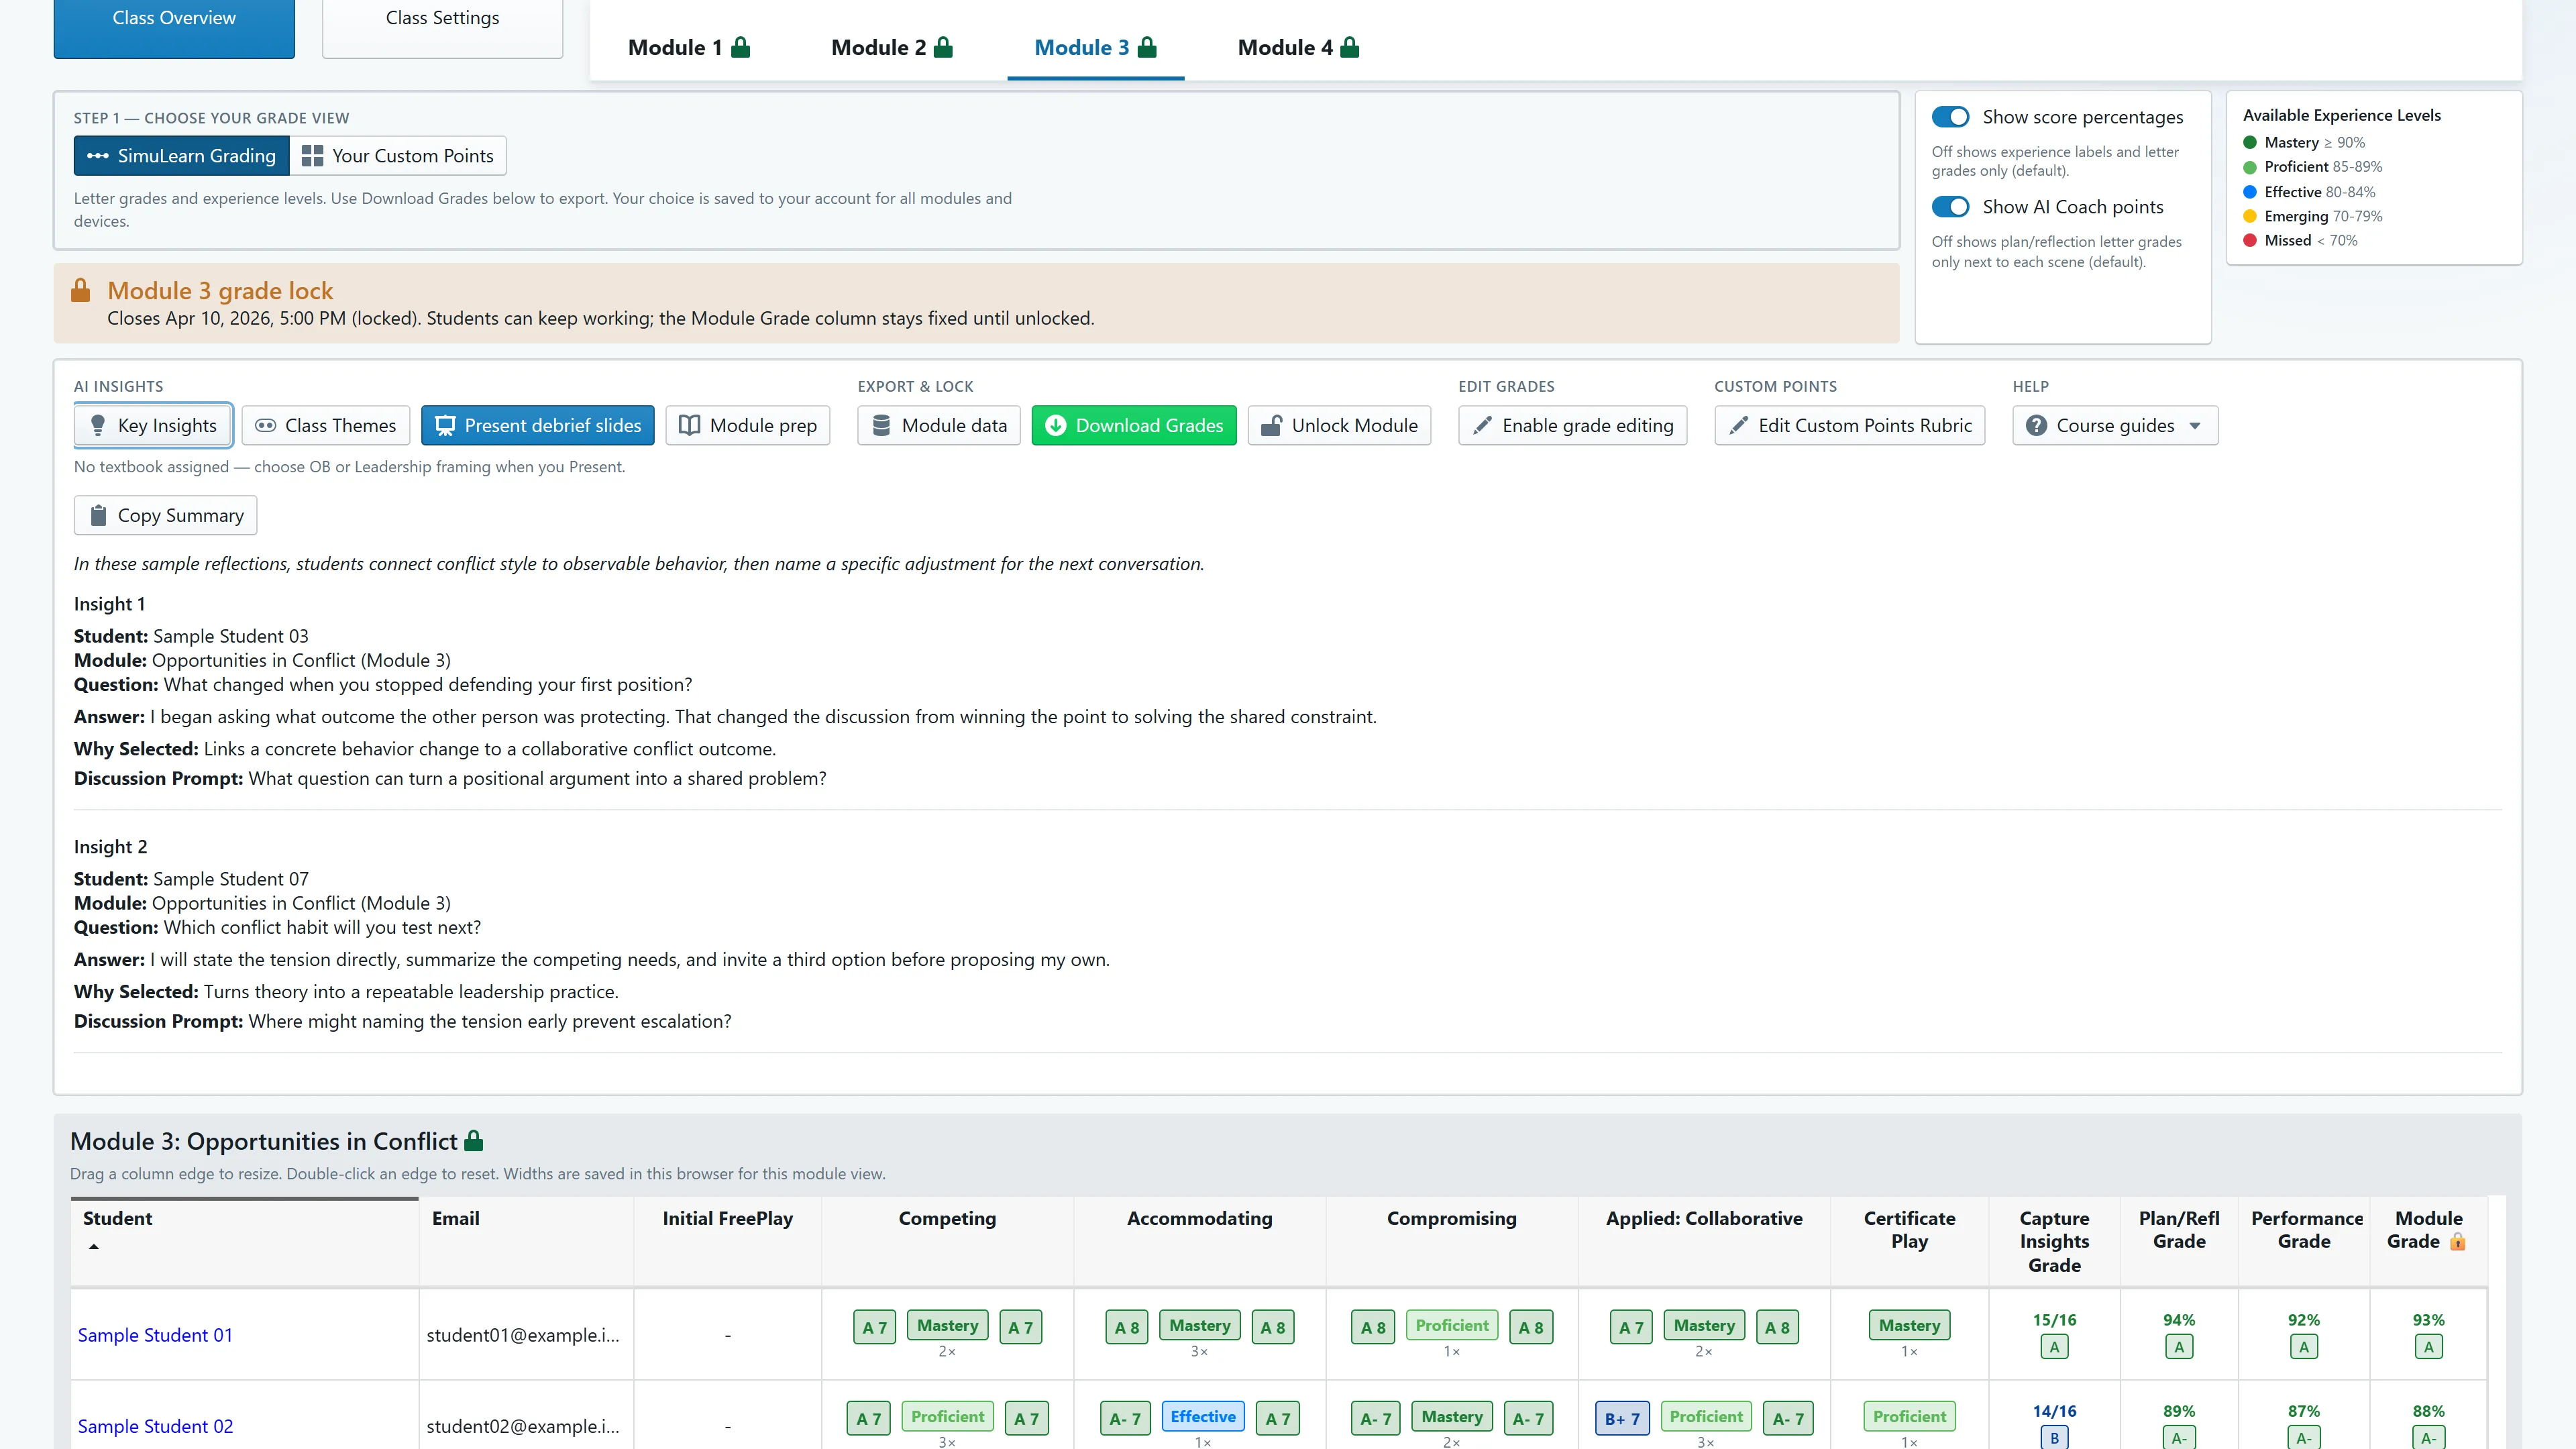This screenshot has height=1449, width=2576.
Task: Click Sample Student 02 Accommodating Effective badge
Action: point(1203,1416)
